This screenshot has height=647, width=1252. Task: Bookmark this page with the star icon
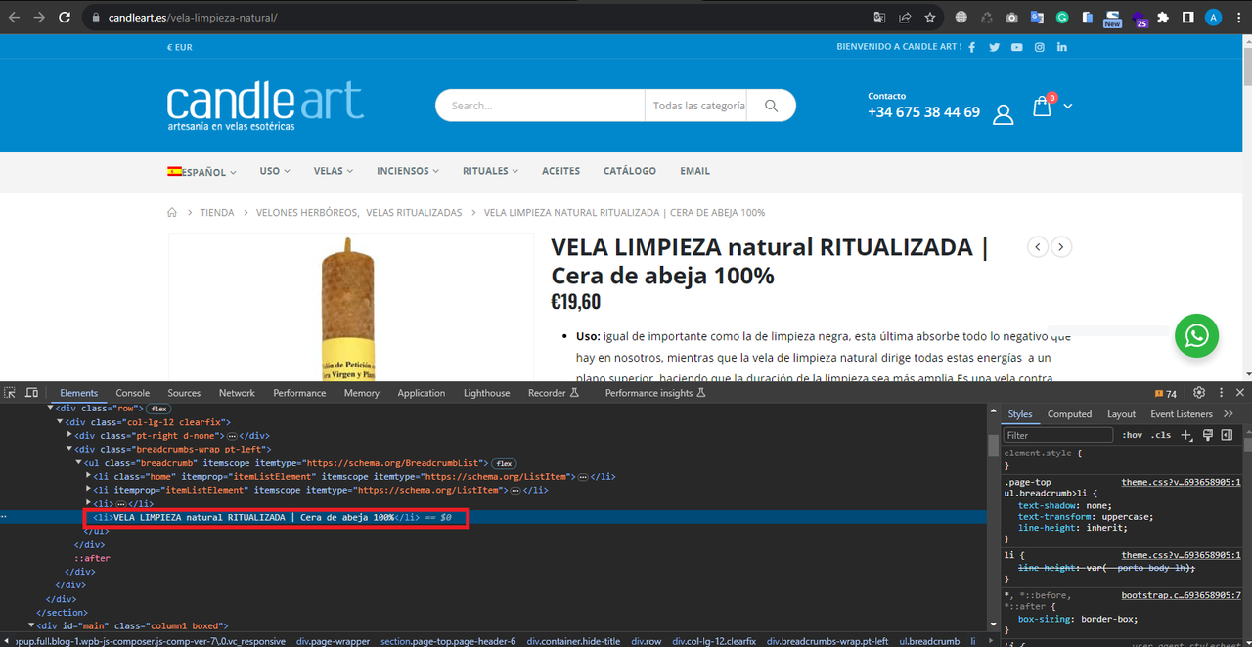(x=930, y=18)
